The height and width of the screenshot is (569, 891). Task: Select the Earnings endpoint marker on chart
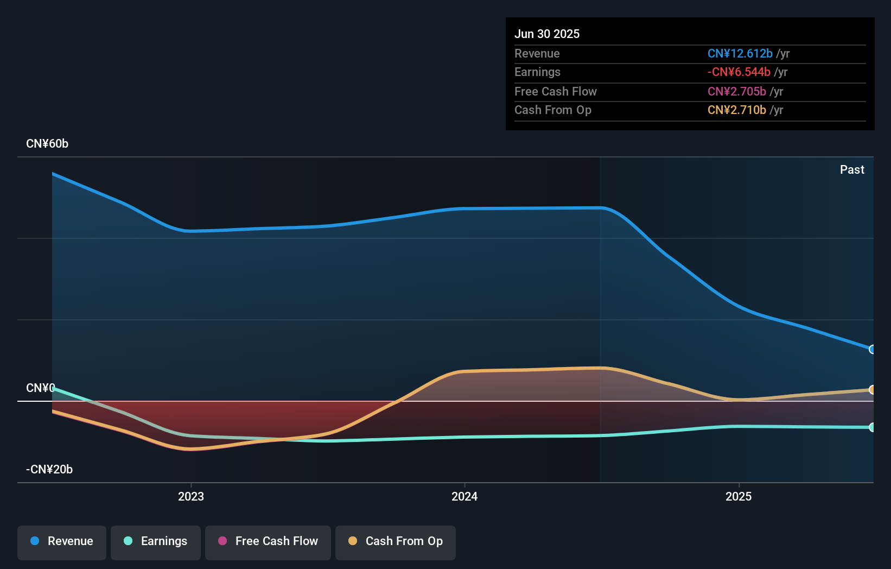[872, 427]
